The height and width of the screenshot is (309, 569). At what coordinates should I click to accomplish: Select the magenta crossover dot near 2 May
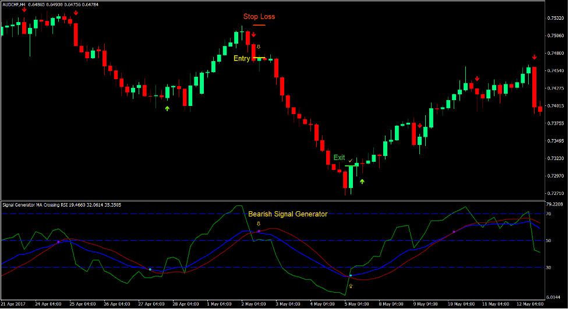click(x=259, y=232)
